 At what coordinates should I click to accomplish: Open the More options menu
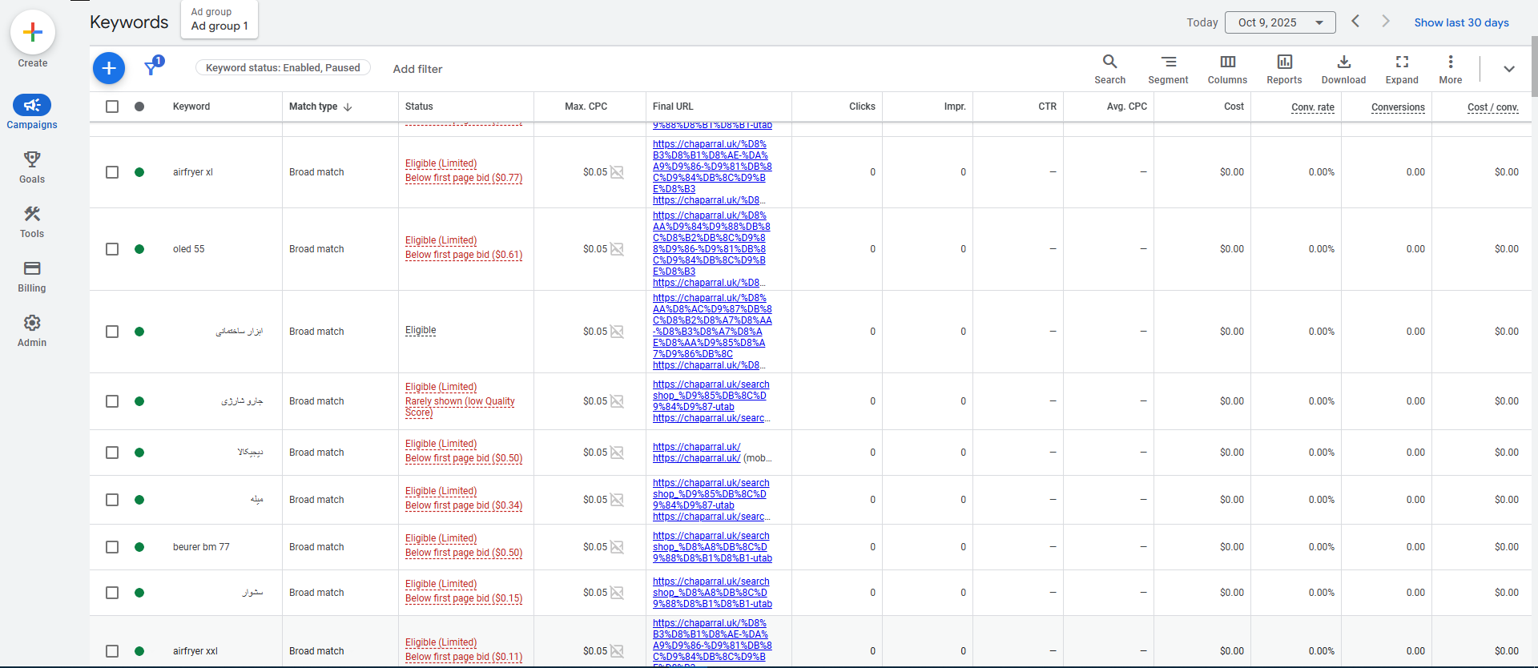coord(1450,68)
